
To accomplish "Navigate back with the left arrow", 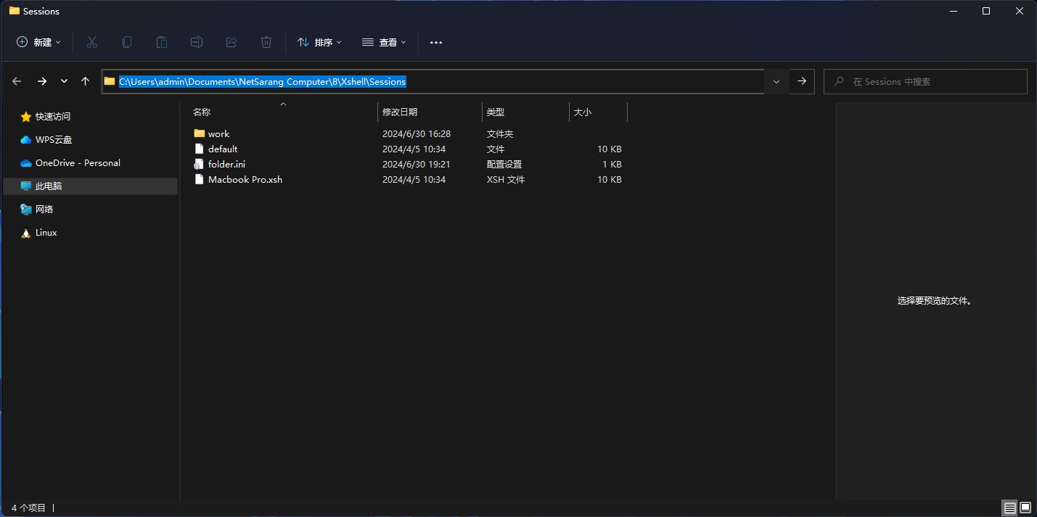I will coord(17,81).
